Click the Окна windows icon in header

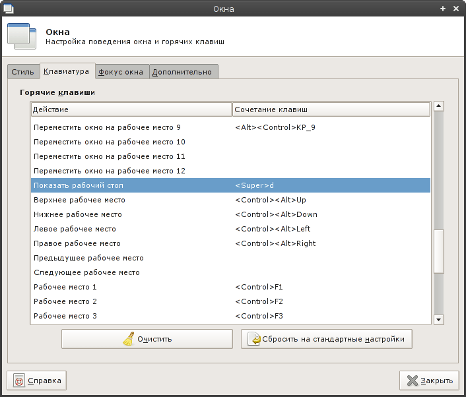(21, 36)
